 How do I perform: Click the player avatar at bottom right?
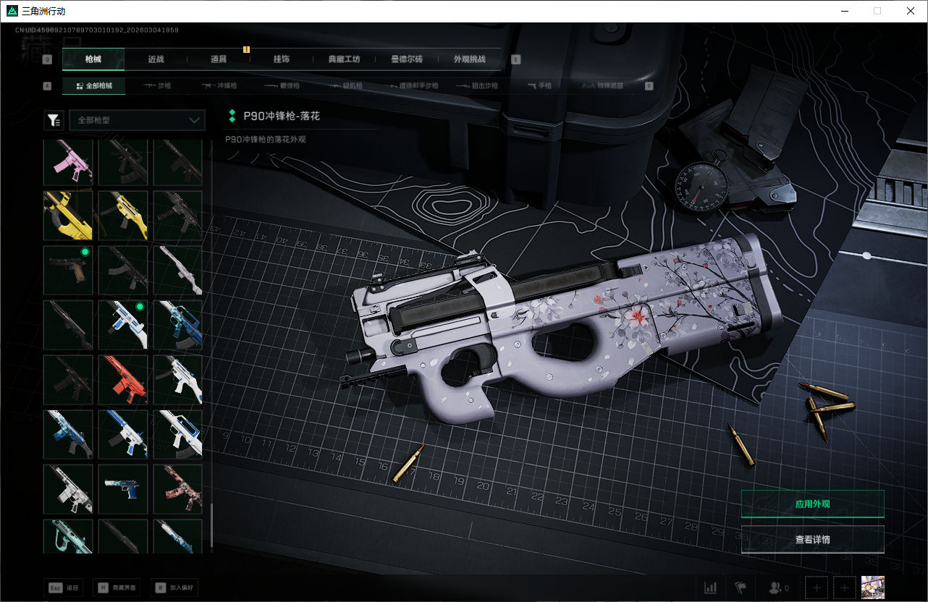pos(873,588)
